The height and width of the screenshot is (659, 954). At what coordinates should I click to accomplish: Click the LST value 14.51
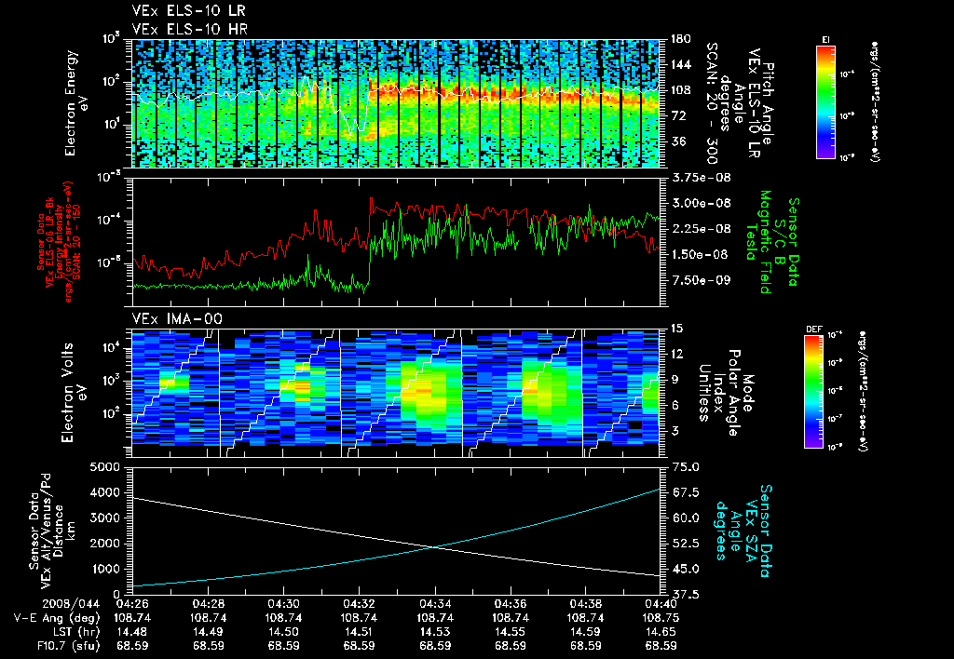click(359, 632)
